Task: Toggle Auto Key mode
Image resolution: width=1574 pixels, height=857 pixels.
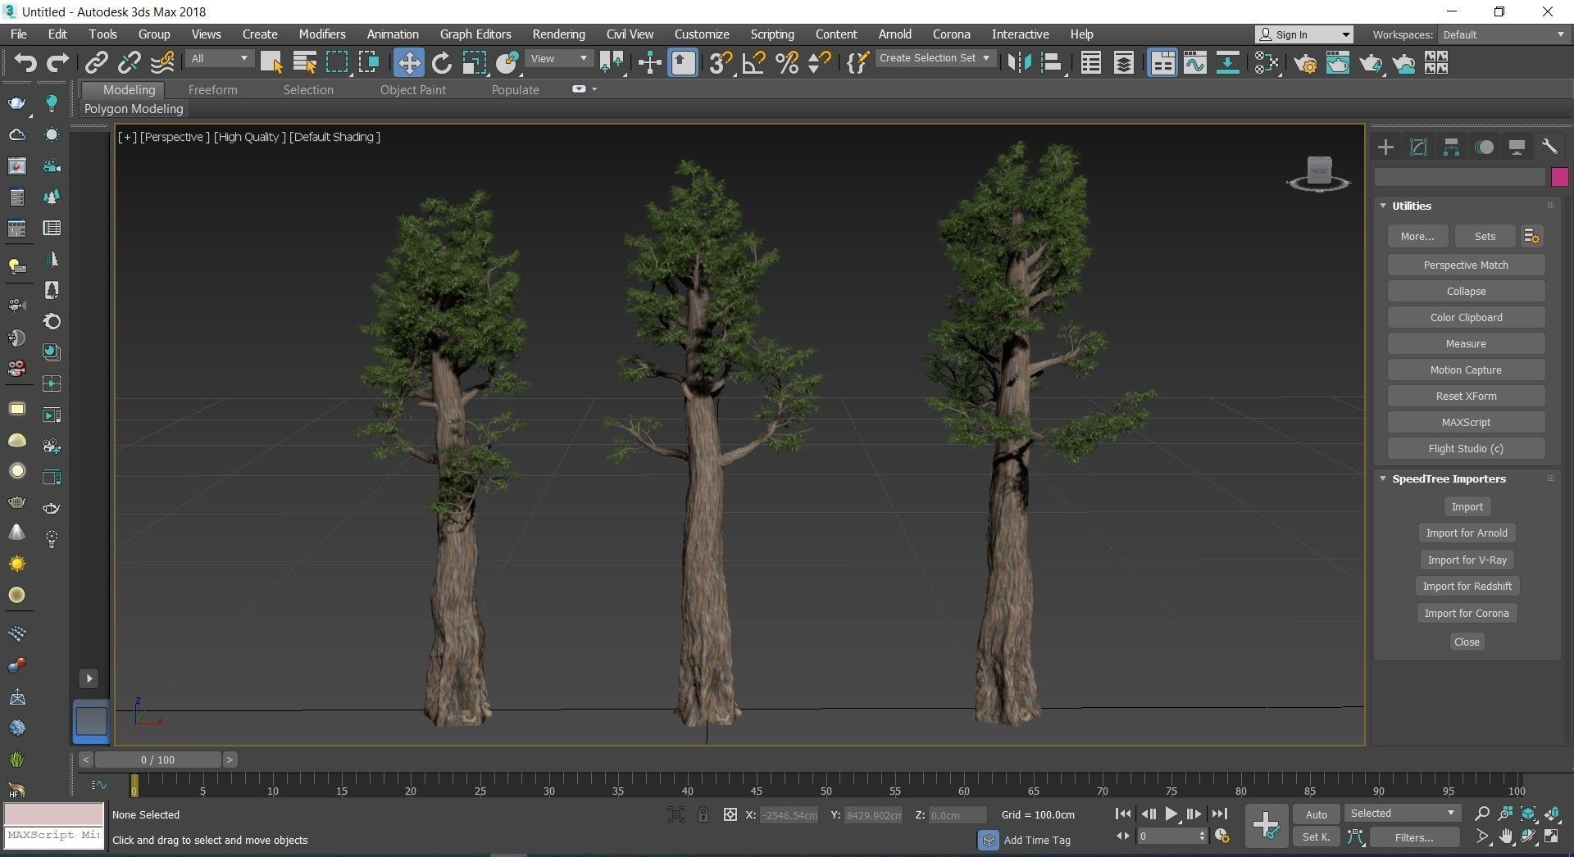Action: tap(1316, 814)
